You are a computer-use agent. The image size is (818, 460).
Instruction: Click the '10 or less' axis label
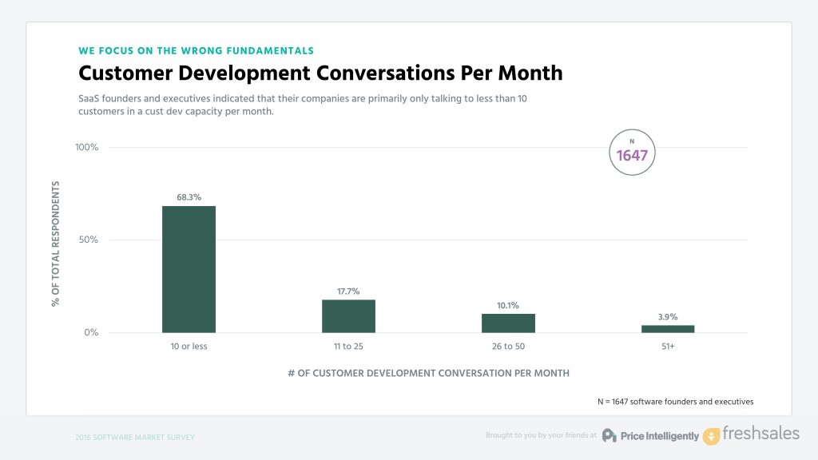coord(189,347)
